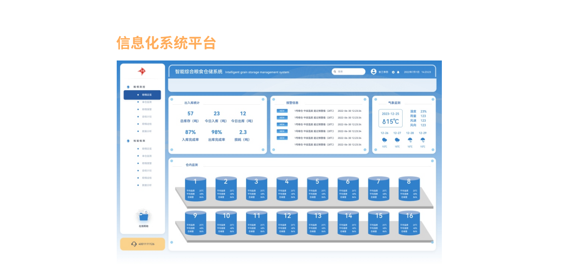Click the red logo atop the sidebar
Image resolution: width=579 pixels, height=279 pixels.
(x=142, y=72)
